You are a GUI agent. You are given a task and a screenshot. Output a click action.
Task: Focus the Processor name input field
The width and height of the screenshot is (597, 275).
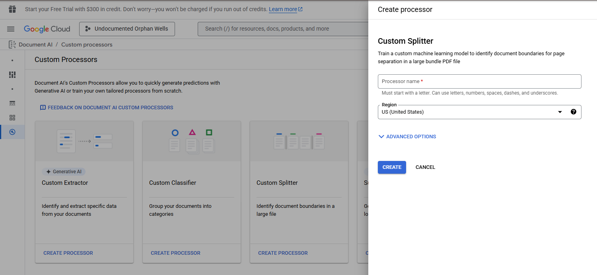click(x=479, y=81)
